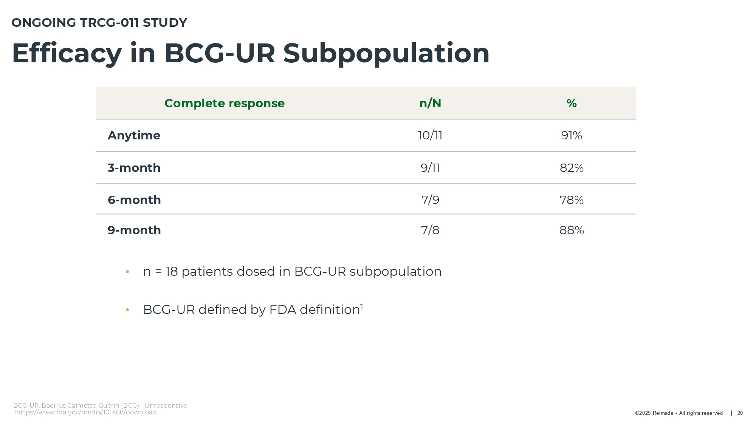Image resolution: width=756 pixels, height=425 pixels.
Task: Click the "n/N" column header
Action: pyautogui.click(x=430, y=103)
